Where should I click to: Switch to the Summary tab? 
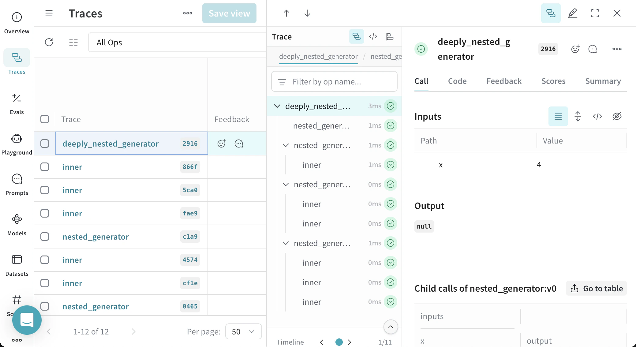pos(603,81)
